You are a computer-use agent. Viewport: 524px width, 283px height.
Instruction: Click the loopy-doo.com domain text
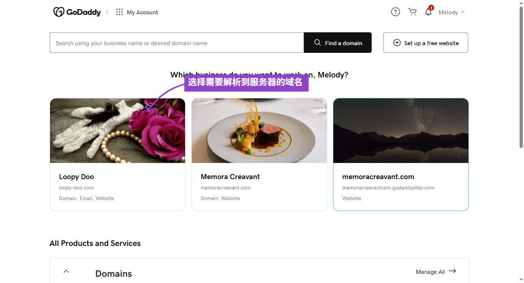76,188
